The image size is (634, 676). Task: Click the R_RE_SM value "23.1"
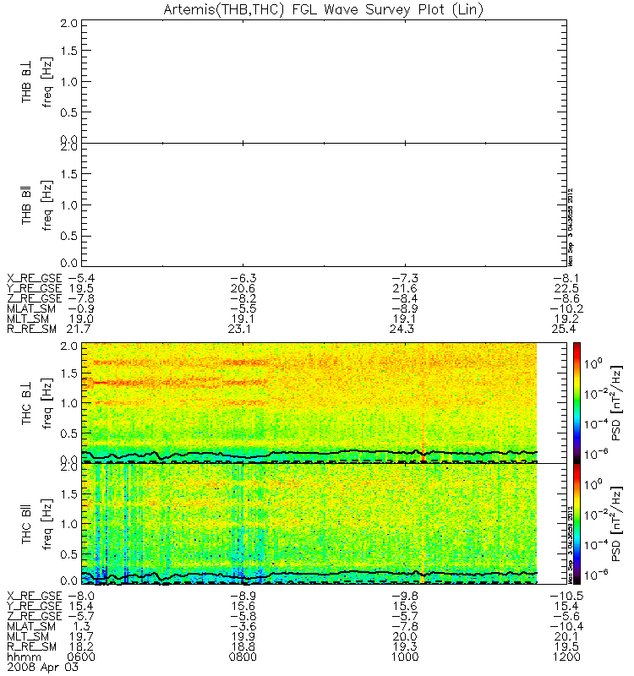pos(240,330)
